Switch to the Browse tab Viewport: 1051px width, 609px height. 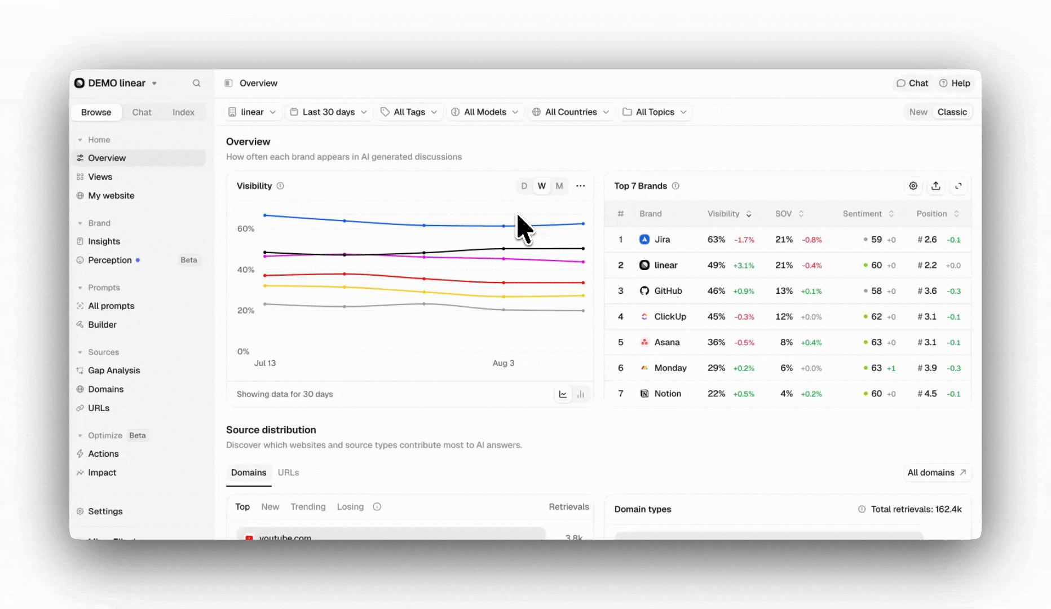[96, 112]
